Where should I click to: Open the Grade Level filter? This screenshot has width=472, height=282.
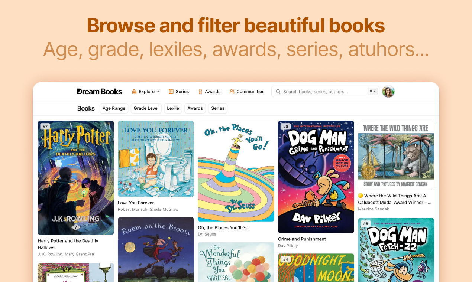pyautogui.click(x=146, y=108)
